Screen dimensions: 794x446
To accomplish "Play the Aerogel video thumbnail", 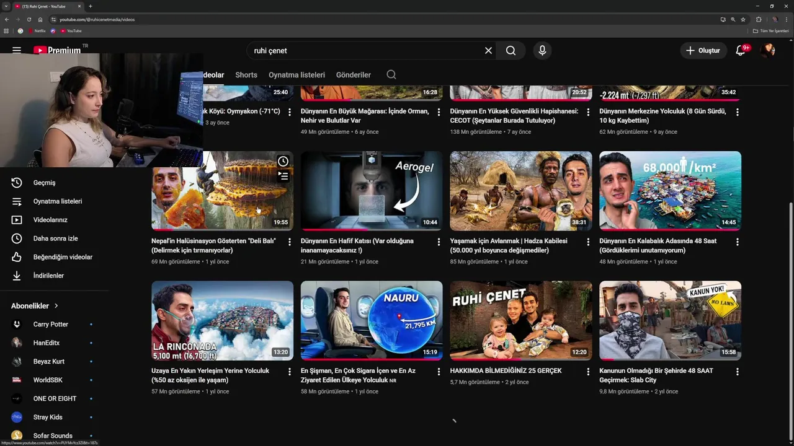I will [372, 191].
